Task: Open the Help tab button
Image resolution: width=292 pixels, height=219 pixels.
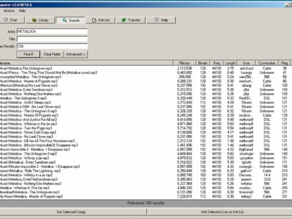Action: pyautogui.click(x=161, y=20)
